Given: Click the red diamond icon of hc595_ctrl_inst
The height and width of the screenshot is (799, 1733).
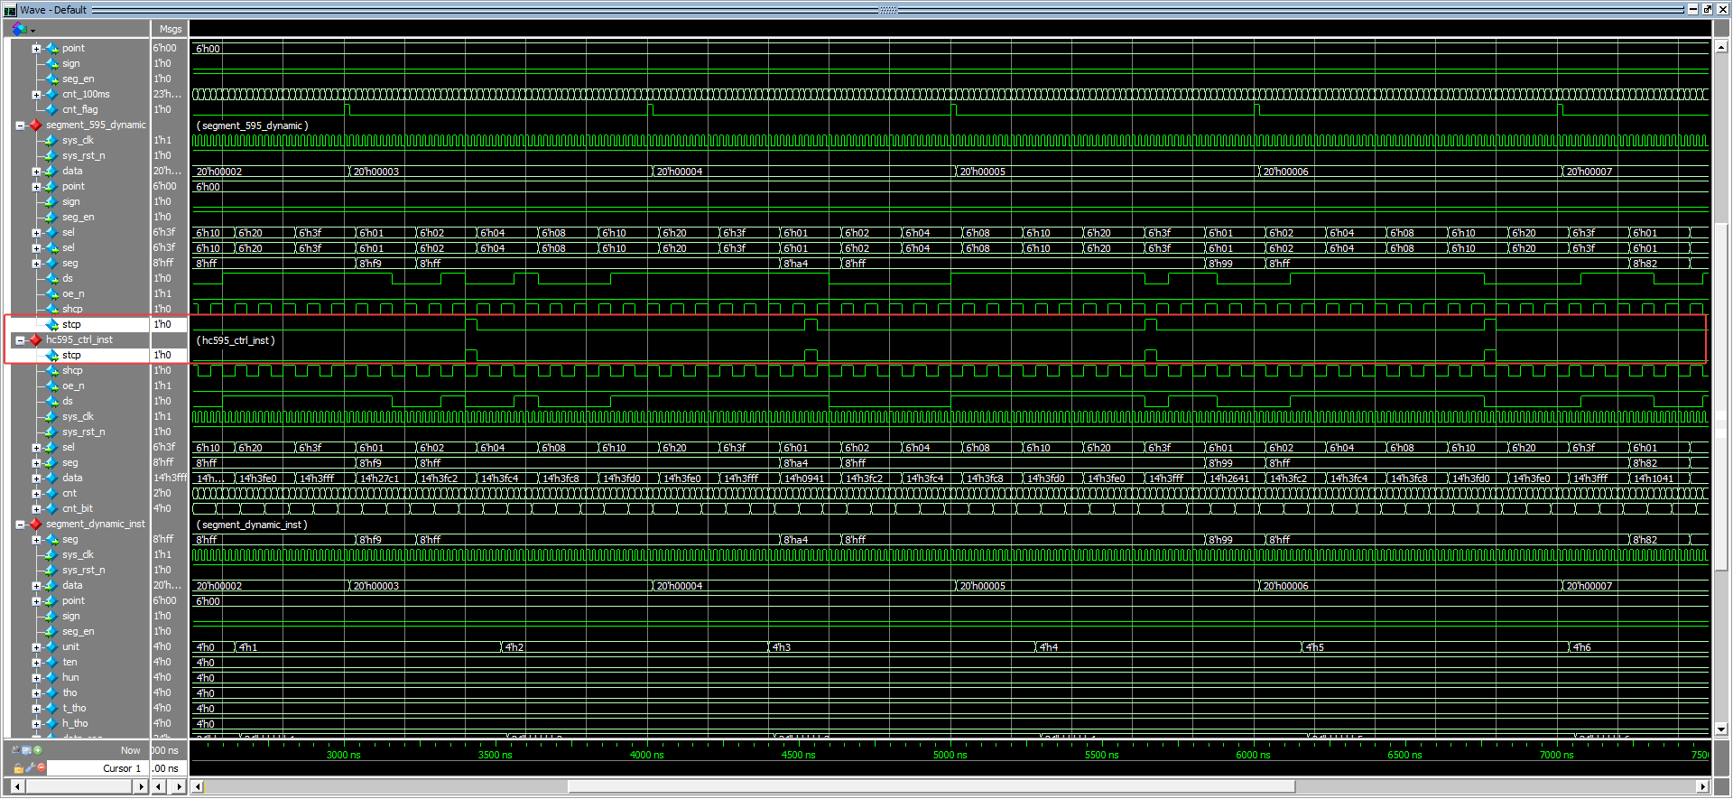Looking at the screenshot, I should 35,339.
